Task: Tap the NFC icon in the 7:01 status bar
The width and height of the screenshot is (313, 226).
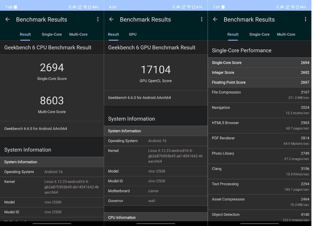Action: pos(277,7)
